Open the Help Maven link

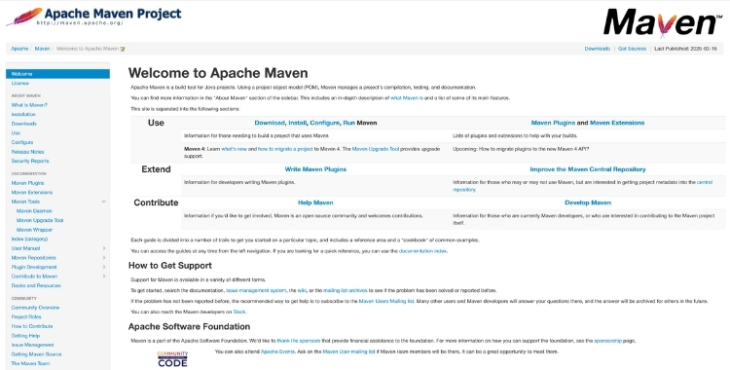coord(315,203)
